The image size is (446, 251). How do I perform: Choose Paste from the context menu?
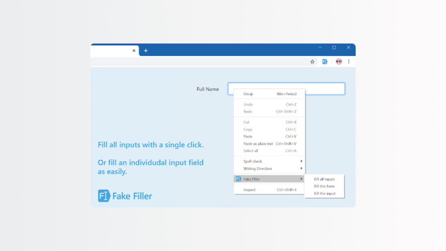(x=270, y=136)
